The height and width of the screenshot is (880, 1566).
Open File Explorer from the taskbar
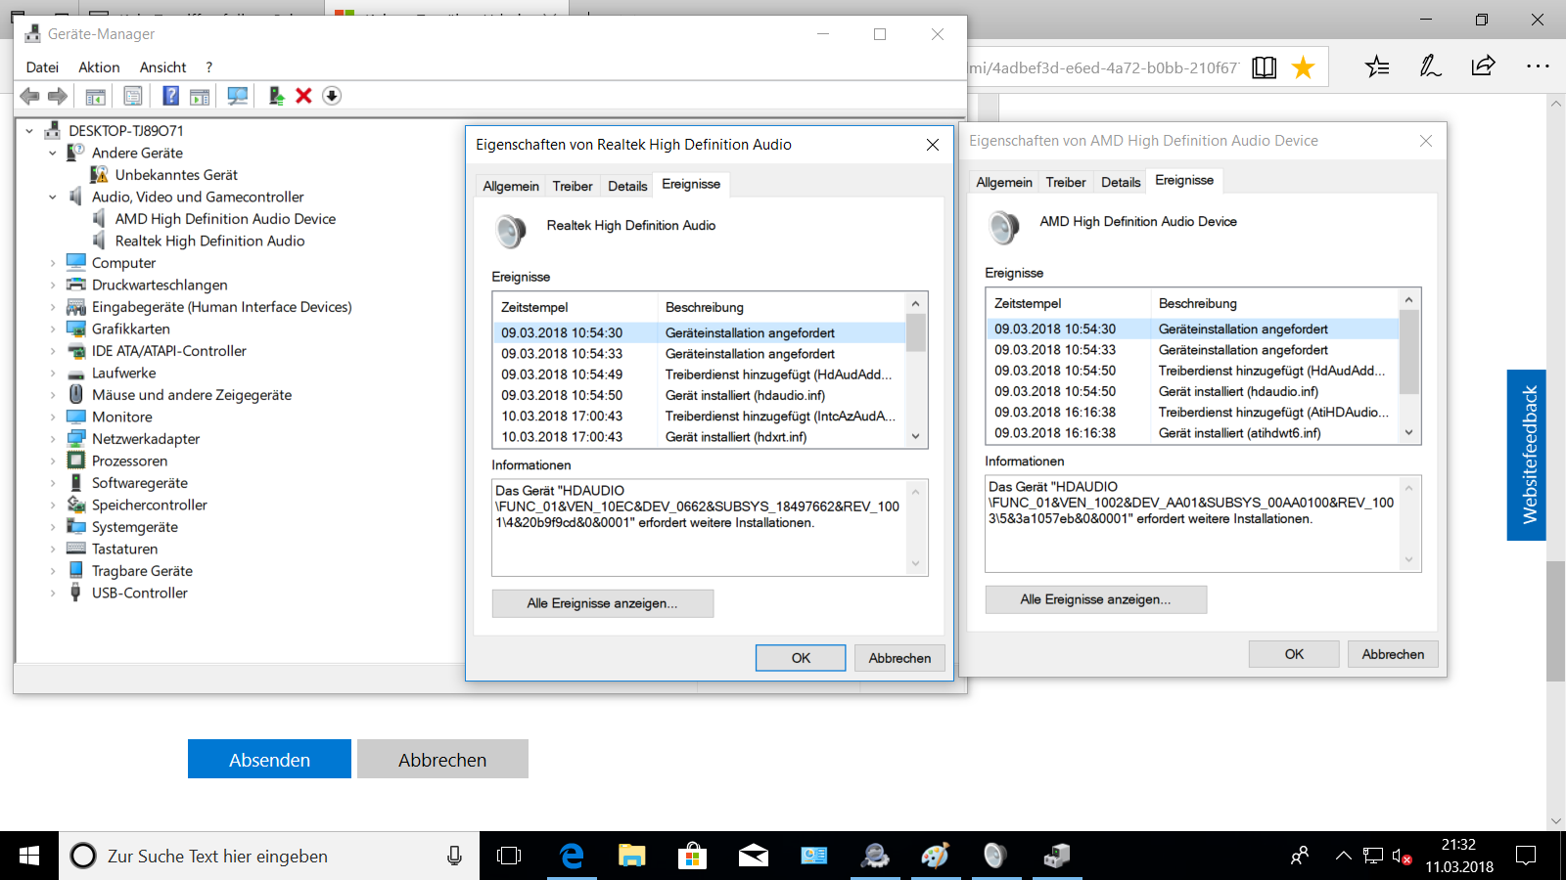632,857
